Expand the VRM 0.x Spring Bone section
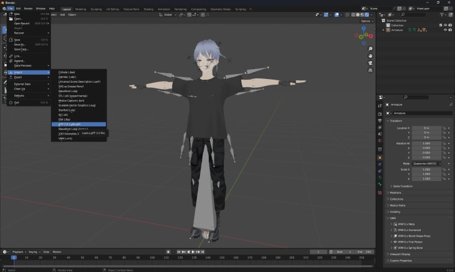Image resolution: width=455 pixels, height=272 pixels. tap(410, 247)
